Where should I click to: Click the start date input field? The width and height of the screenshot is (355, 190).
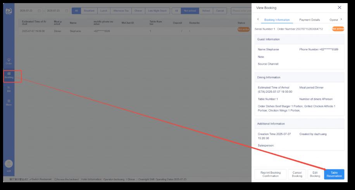pyautogui.click(x=30, y=11)
